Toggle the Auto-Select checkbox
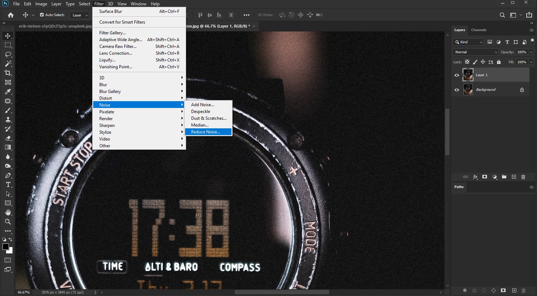The width and height of the screenshot is (537, 296). tap(42, 15)
